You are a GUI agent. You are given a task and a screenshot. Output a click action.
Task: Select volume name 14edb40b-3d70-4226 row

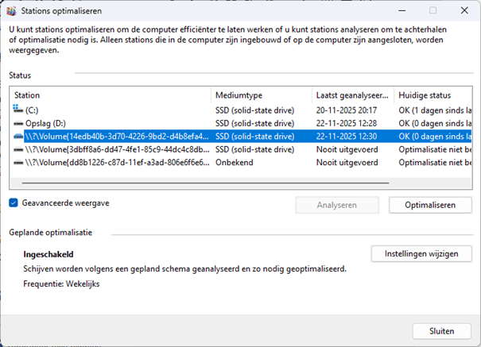coord(117,137)
